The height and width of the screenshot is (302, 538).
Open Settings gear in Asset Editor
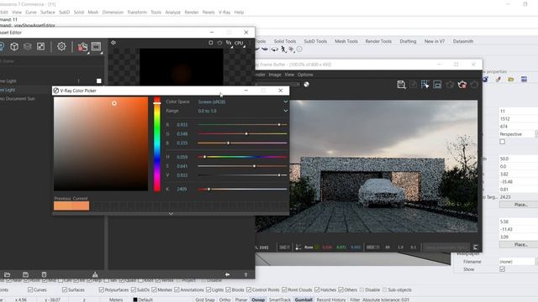61,46
